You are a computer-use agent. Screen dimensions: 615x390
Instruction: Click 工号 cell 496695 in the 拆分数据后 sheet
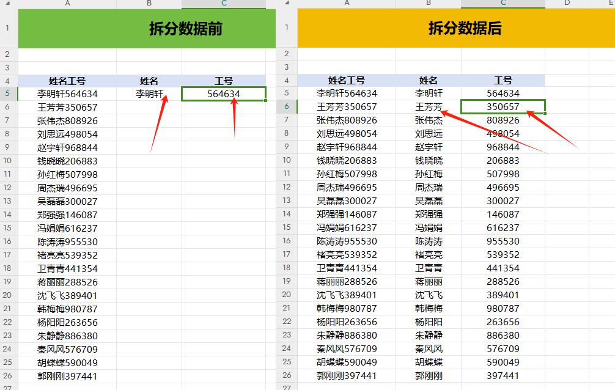pos(503,187)
